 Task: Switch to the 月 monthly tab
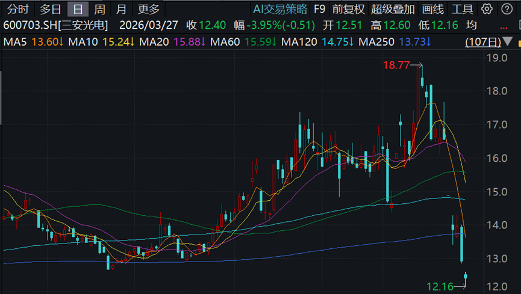121,9
